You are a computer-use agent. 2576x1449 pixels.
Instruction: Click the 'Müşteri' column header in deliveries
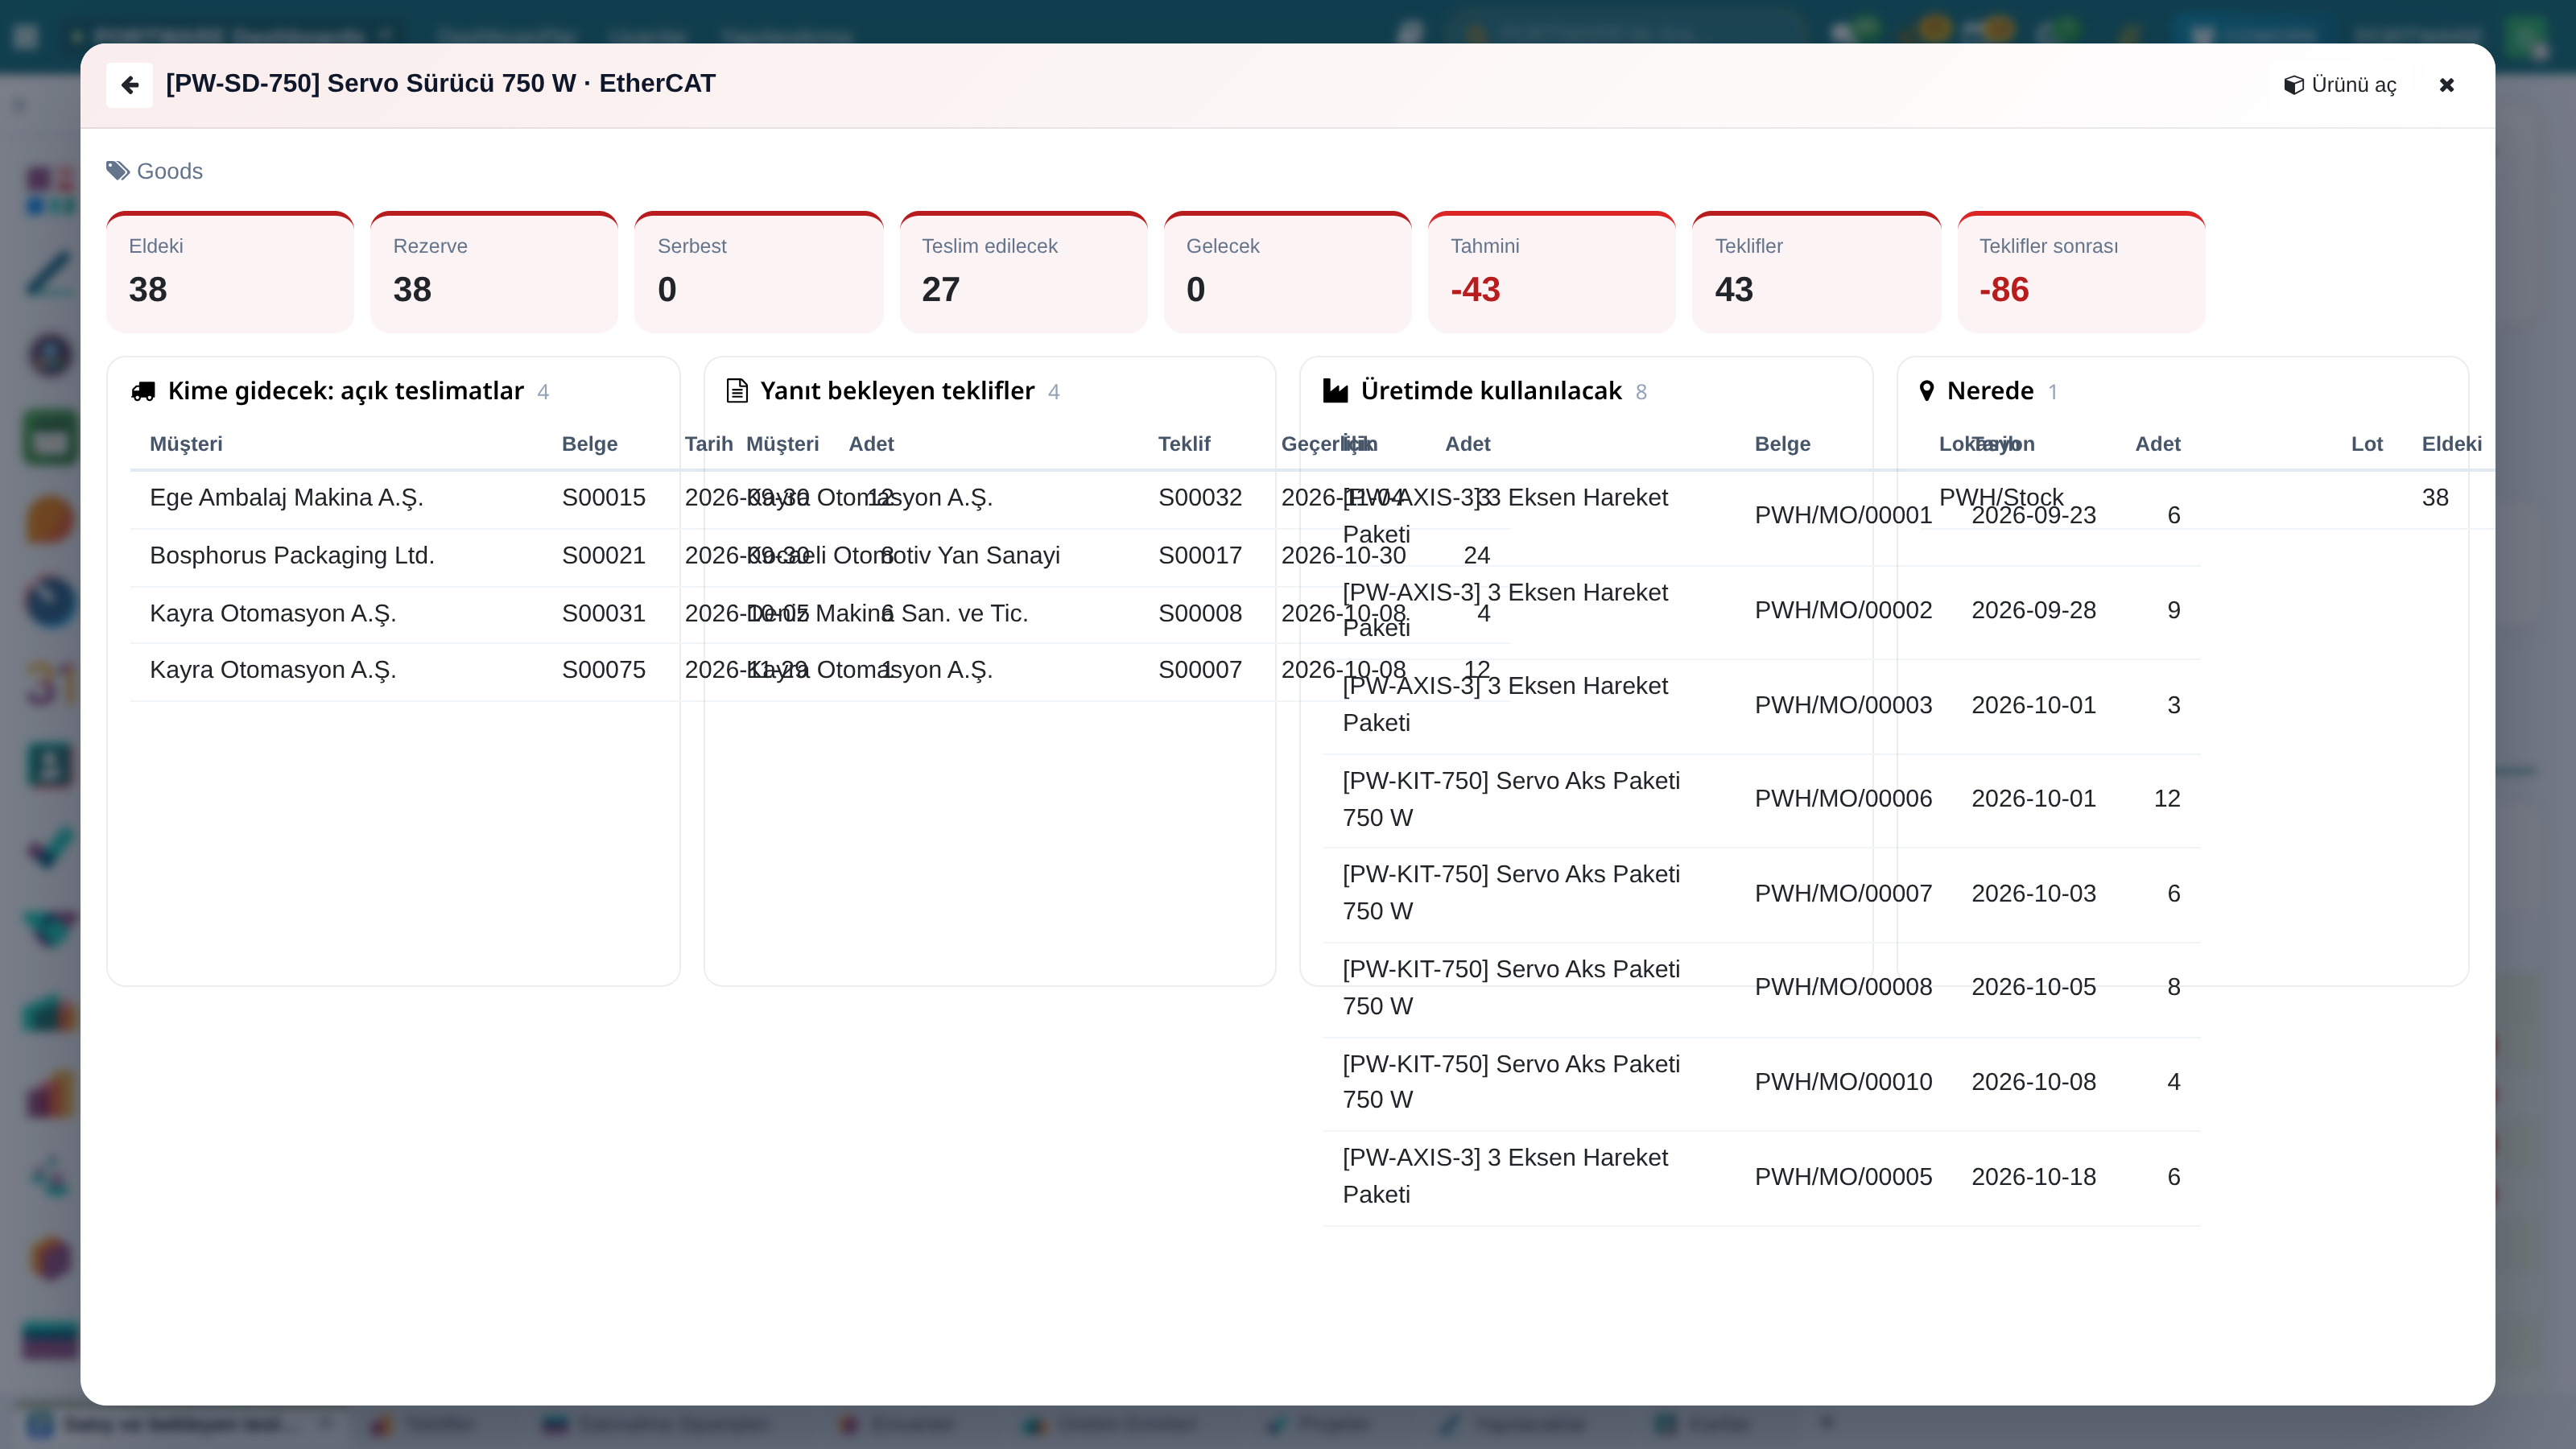[186, 444]
